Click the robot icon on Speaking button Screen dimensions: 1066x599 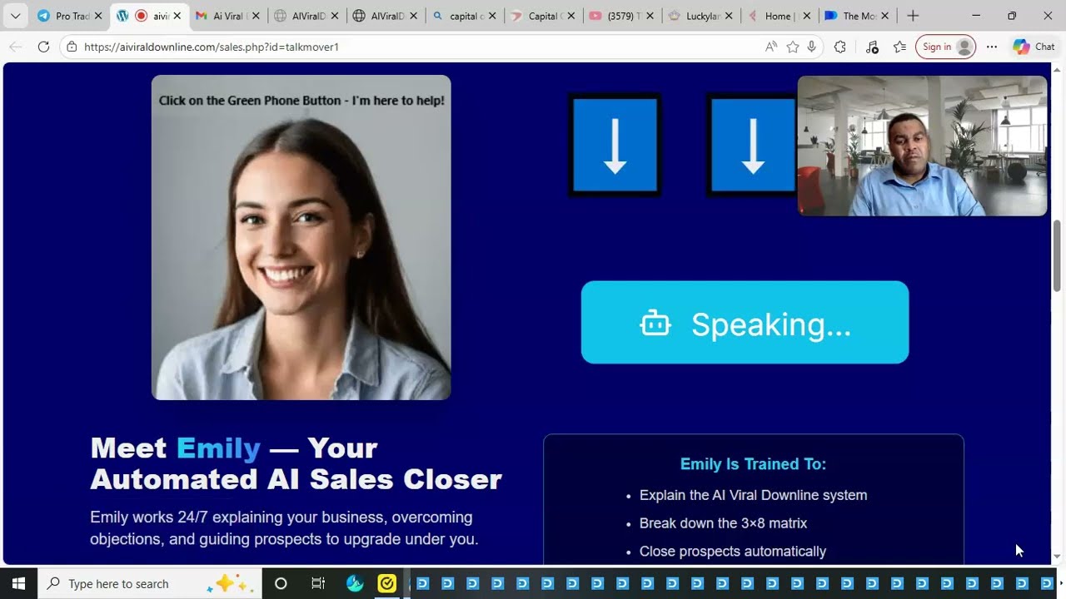point(655,324)
